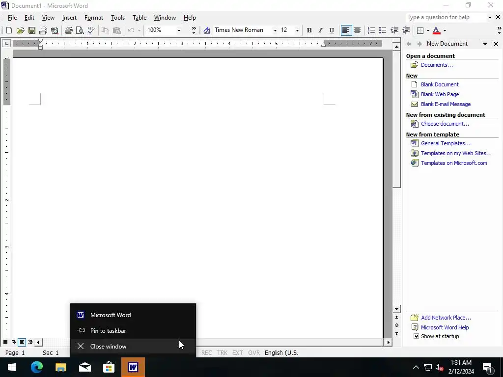Click Add Network Place... link

pos(446,318)
